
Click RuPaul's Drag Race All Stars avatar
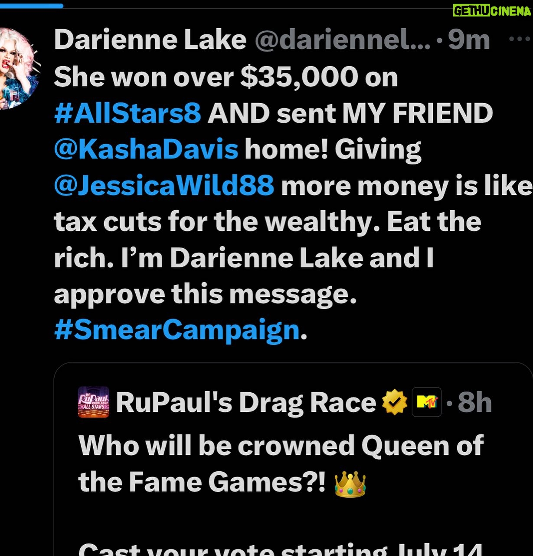pos(93,402)
